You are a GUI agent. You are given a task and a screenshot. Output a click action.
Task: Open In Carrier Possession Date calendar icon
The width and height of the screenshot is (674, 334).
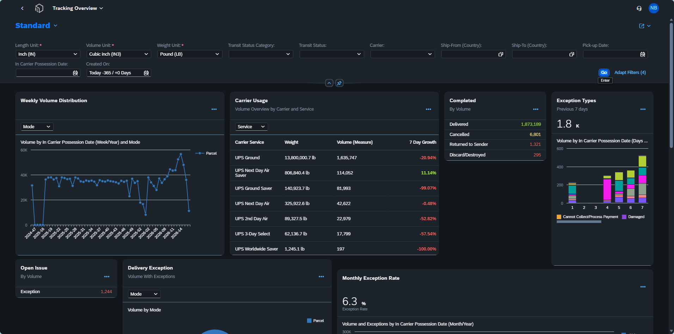[75, 73]
